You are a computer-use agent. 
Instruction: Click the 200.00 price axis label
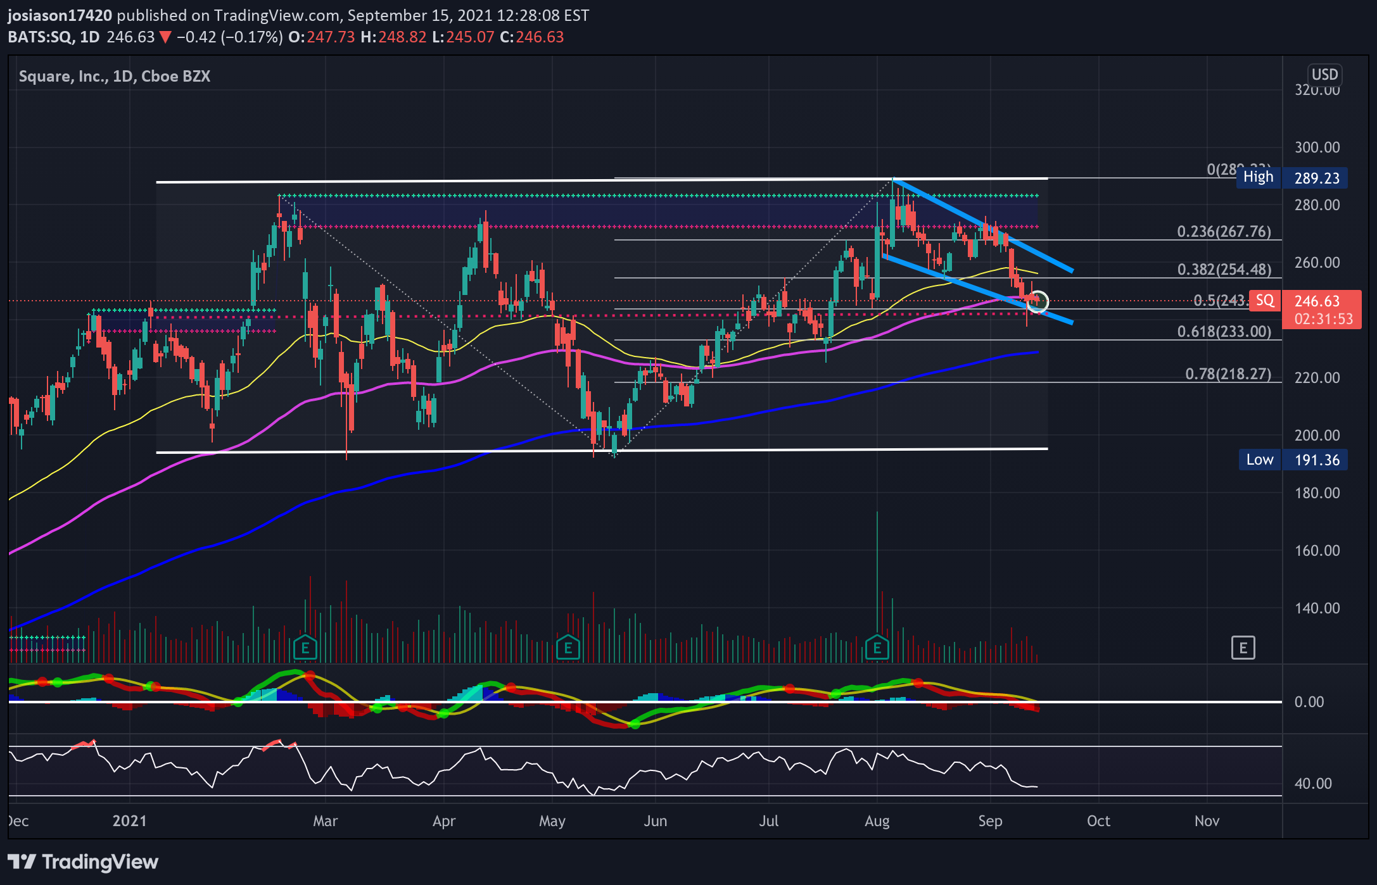[x=1317, y=436]
